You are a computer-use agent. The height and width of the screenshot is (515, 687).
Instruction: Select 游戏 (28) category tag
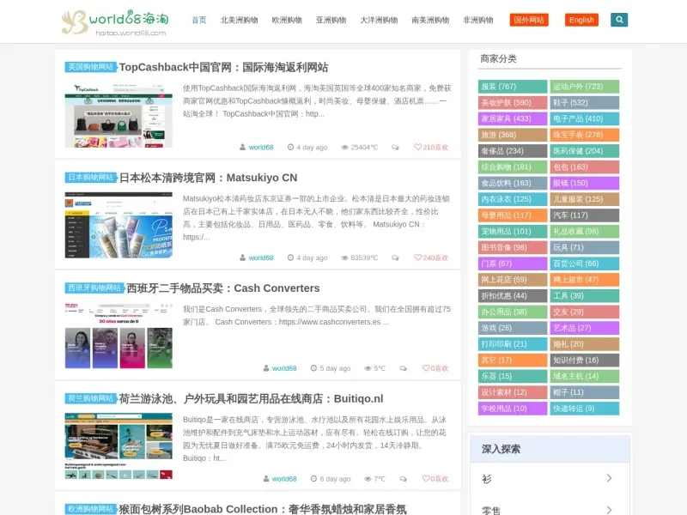pos(513,328)
